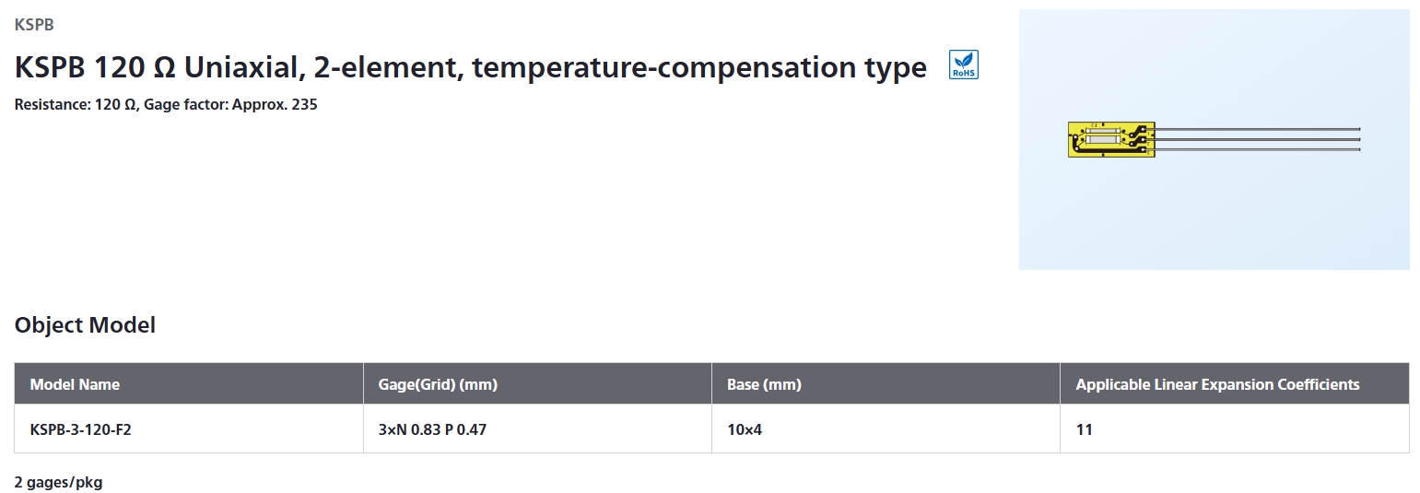1420x493 pixels.
Task: Click the lead wires in the product photo
Action: pyautogui.click(x=1258, y=139)
